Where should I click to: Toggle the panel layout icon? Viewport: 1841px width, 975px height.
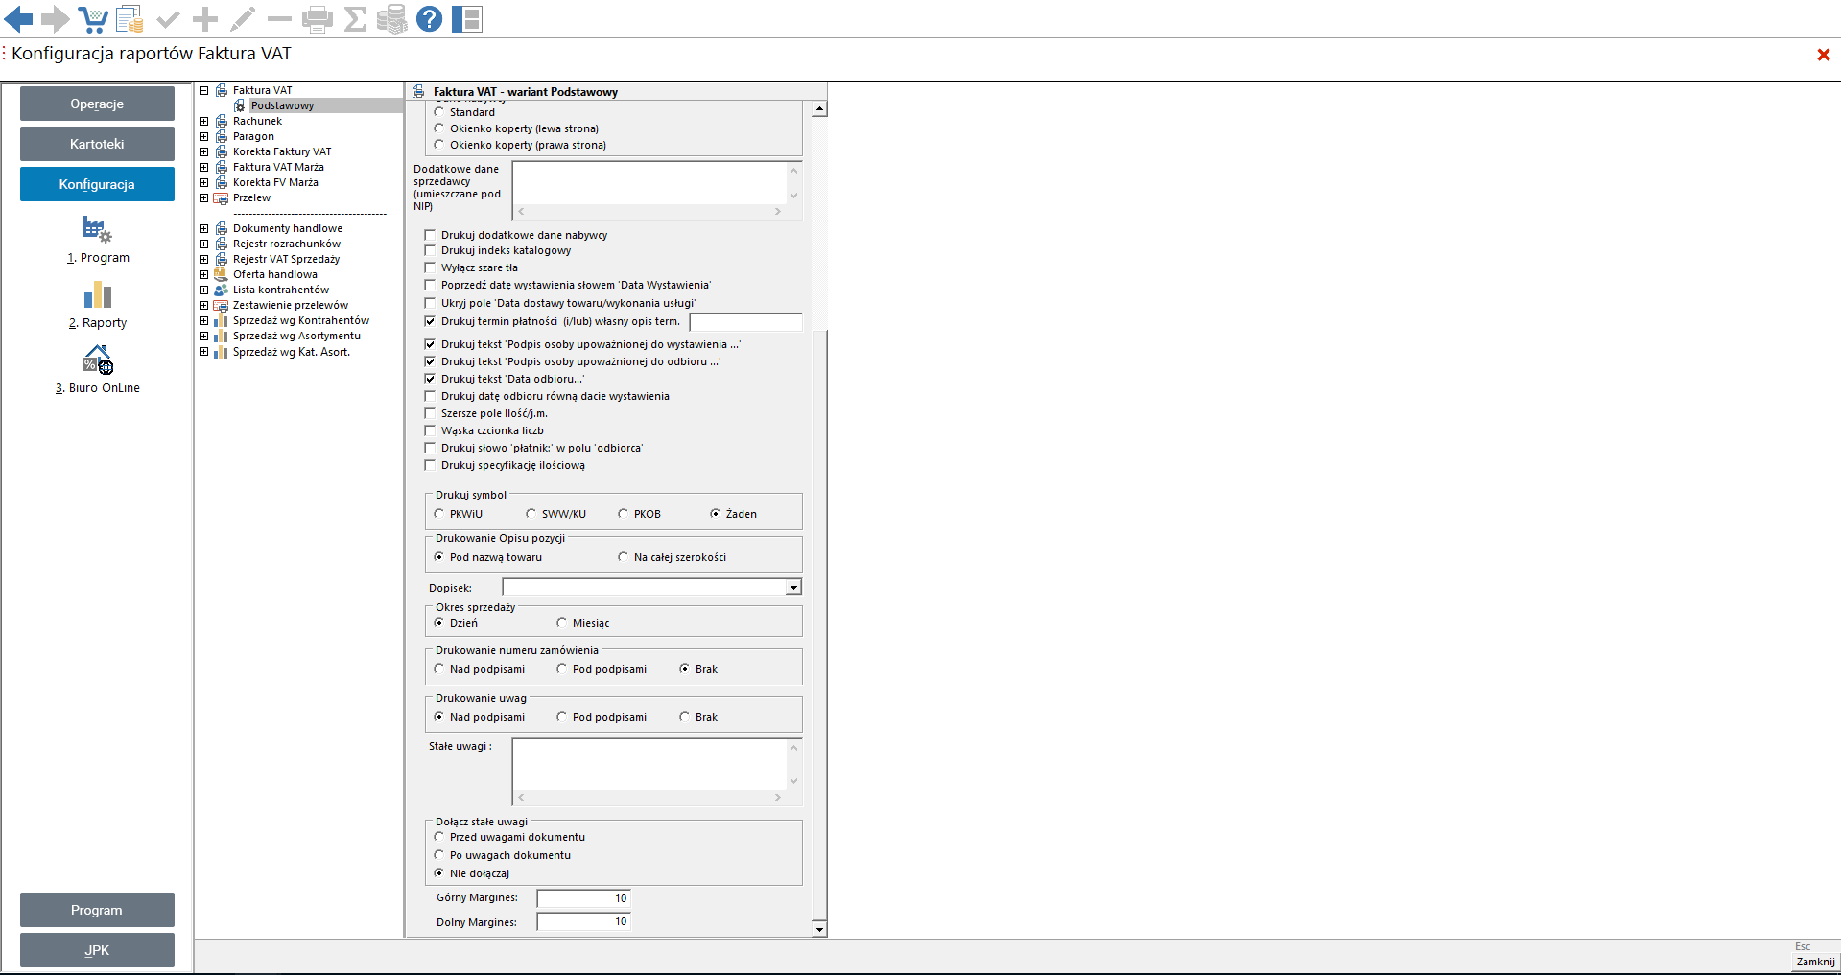[x=467, y=18]
